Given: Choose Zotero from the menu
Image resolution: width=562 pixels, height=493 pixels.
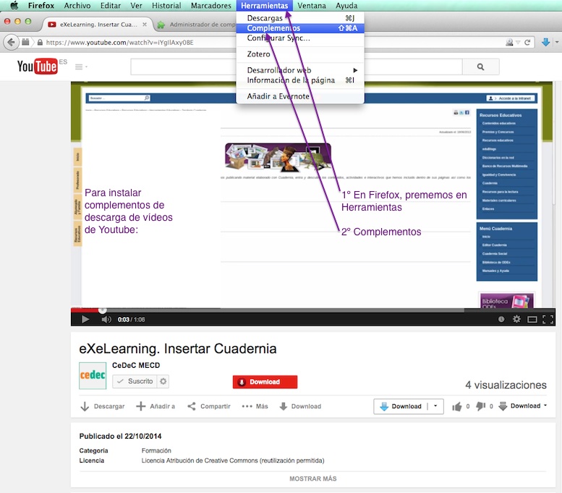Looking at the screenshot, I should tap(300, 54).
